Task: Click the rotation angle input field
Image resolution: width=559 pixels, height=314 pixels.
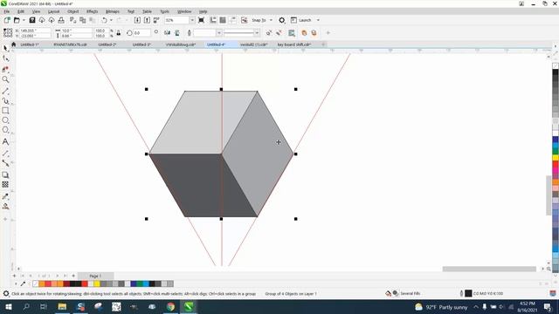Action: (141, 33)
